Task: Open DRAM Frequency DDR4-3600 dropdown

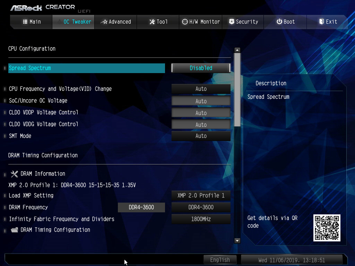Action: 201,207
